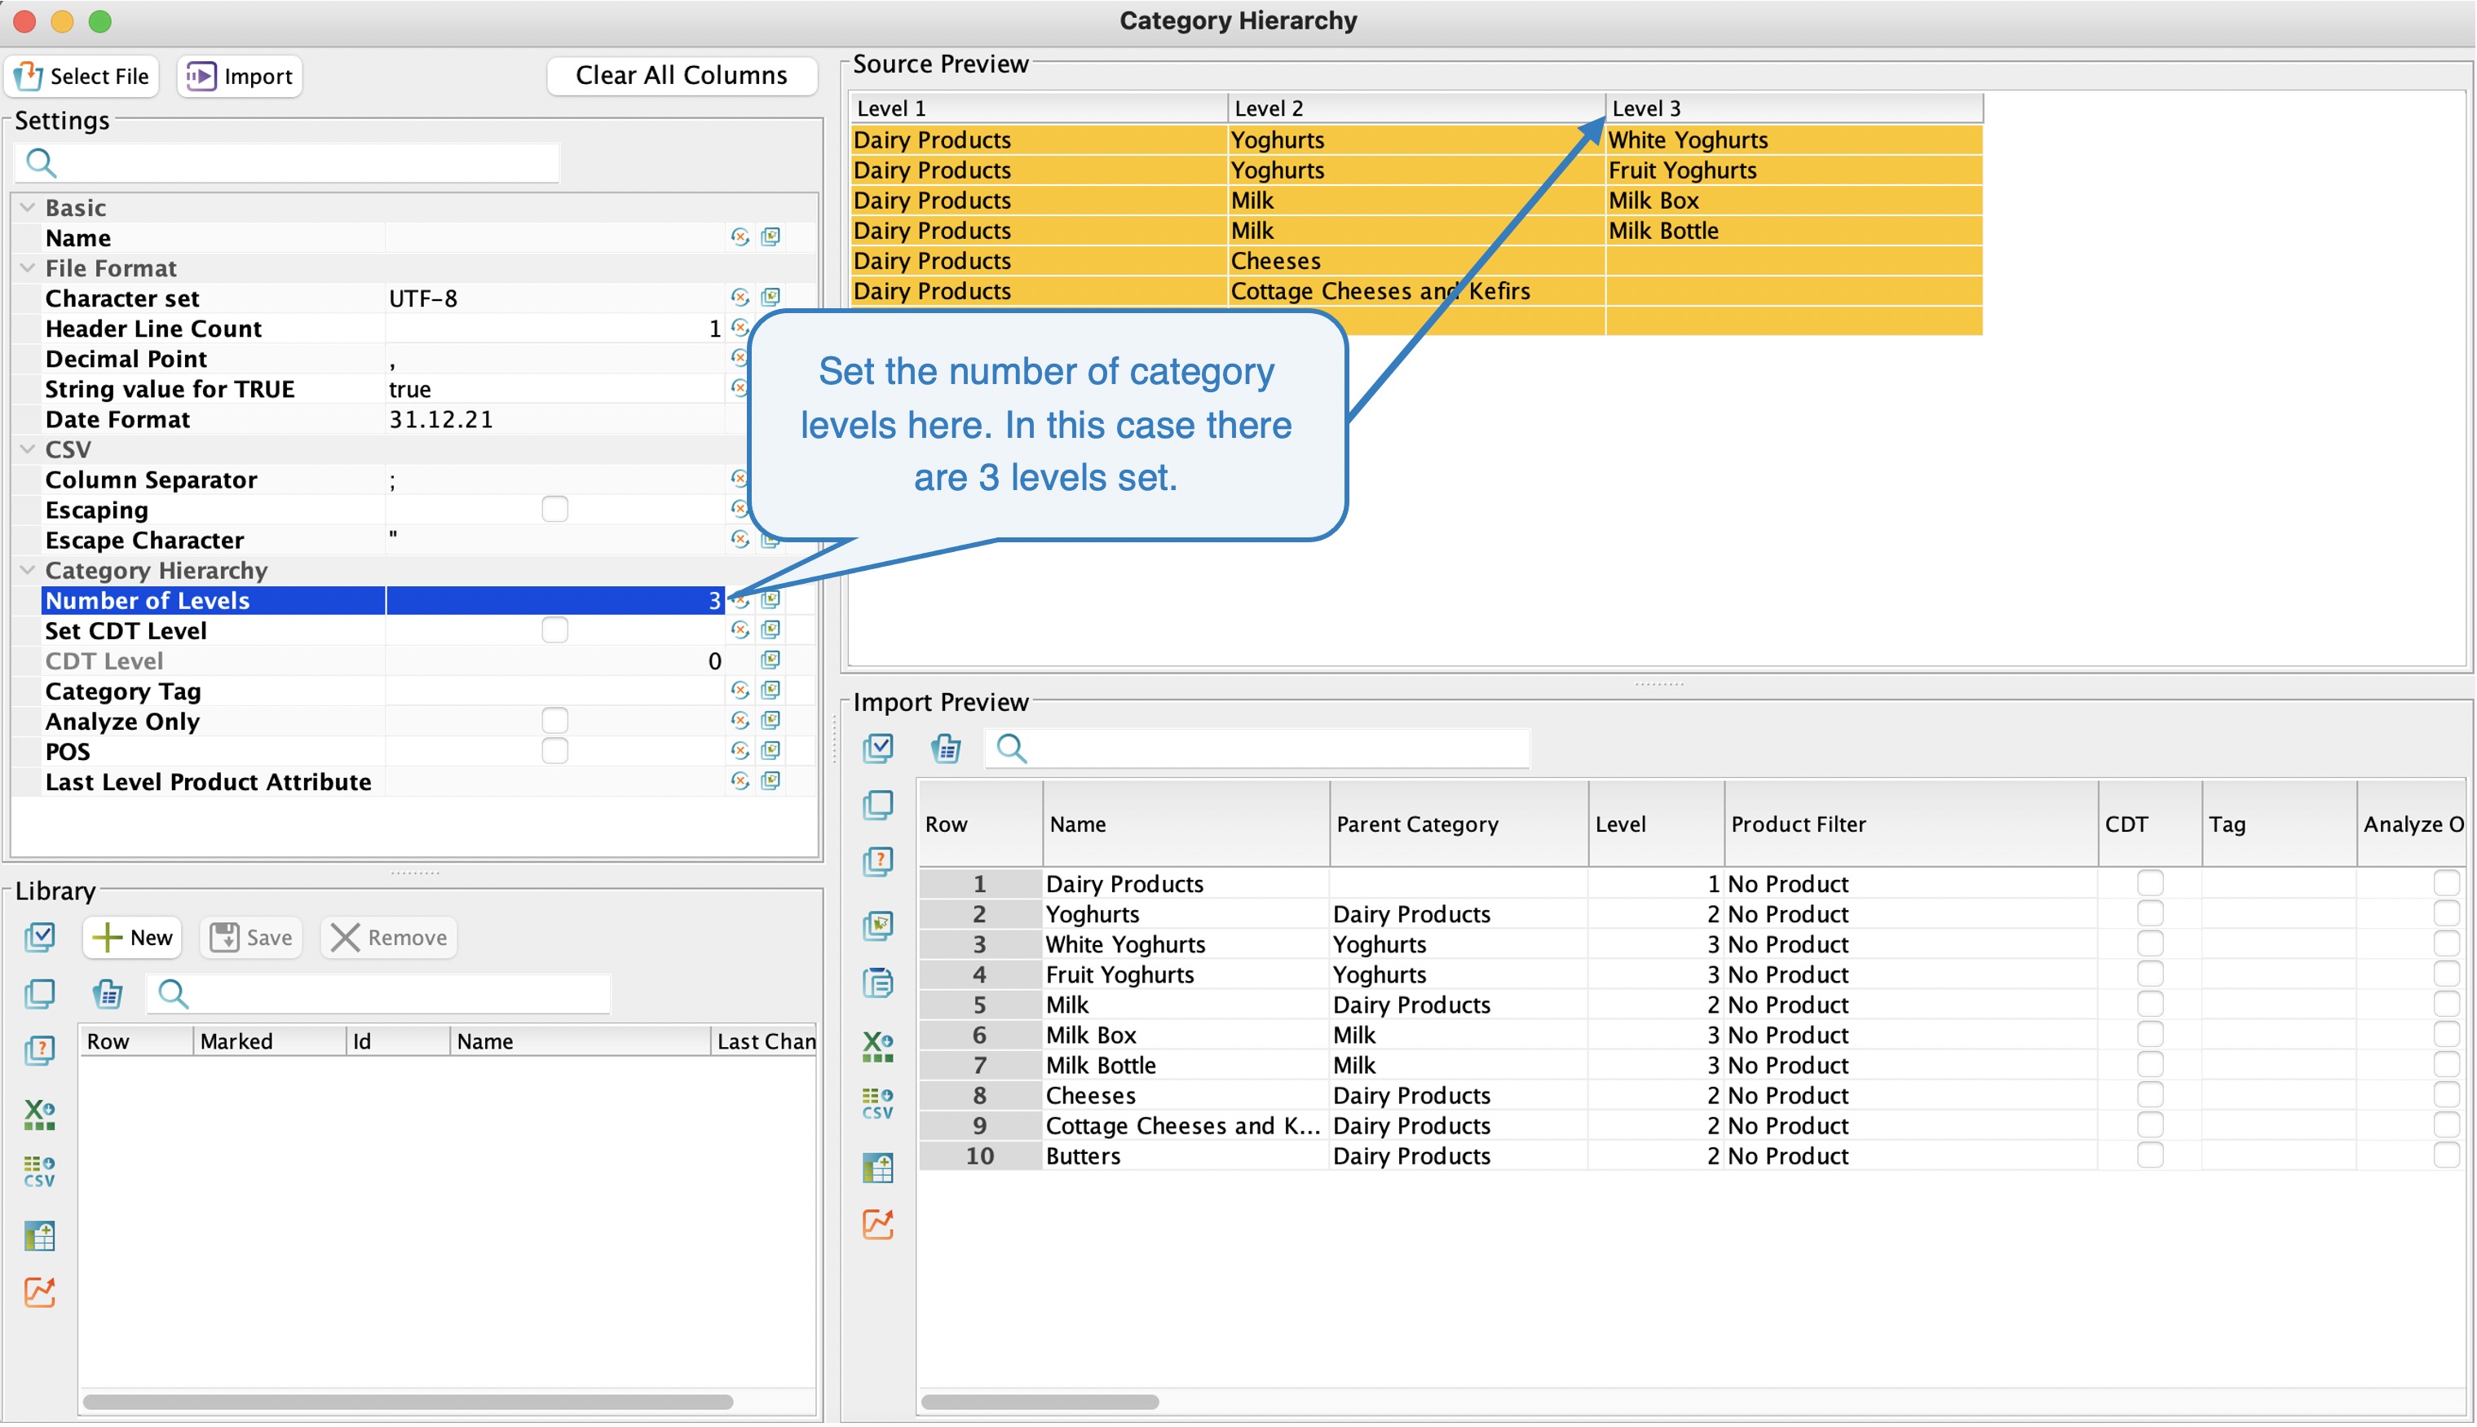
Task: Copy table to clipboard icon in Library
Action: (108, 994)
